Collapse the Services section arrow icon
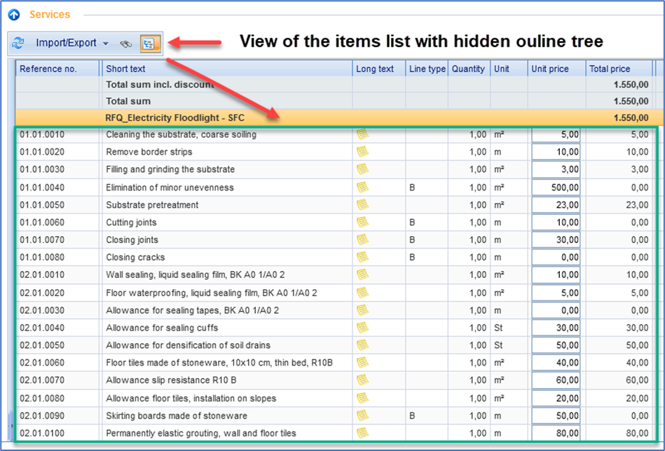Screen dimensions: 665x451 click(13, 14)
